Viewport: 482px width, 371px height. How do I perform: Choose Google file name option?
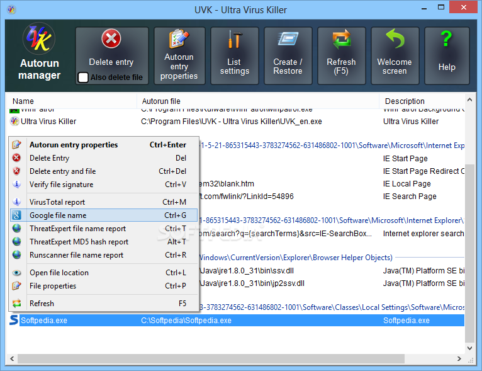(104, 215)
